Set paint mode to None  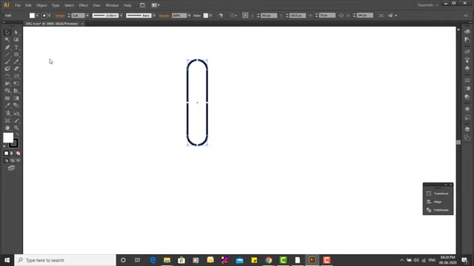click(x=18, y=153)
